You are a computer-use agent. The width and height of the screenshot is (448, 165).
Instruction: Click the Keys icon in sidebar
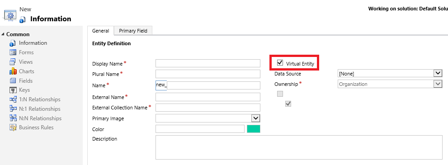pos(13,90)
